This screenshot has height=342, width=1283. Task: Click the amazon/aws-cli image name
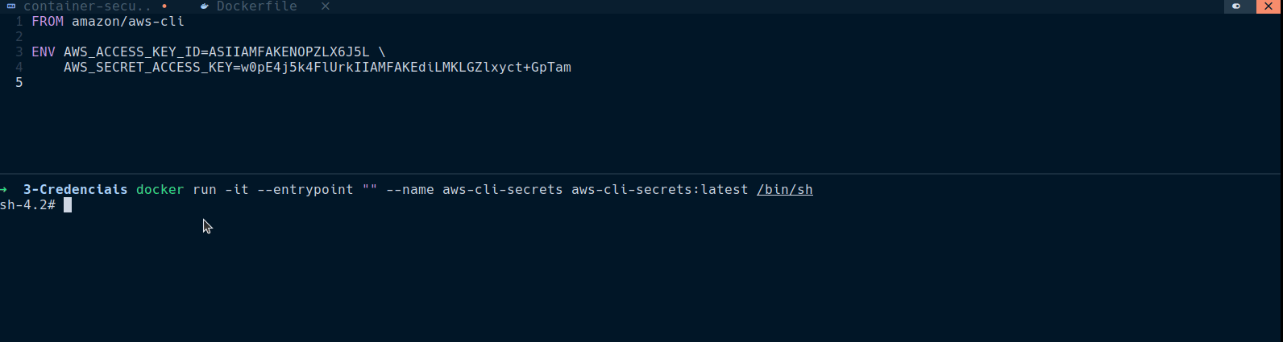click(x=127, y=22)
